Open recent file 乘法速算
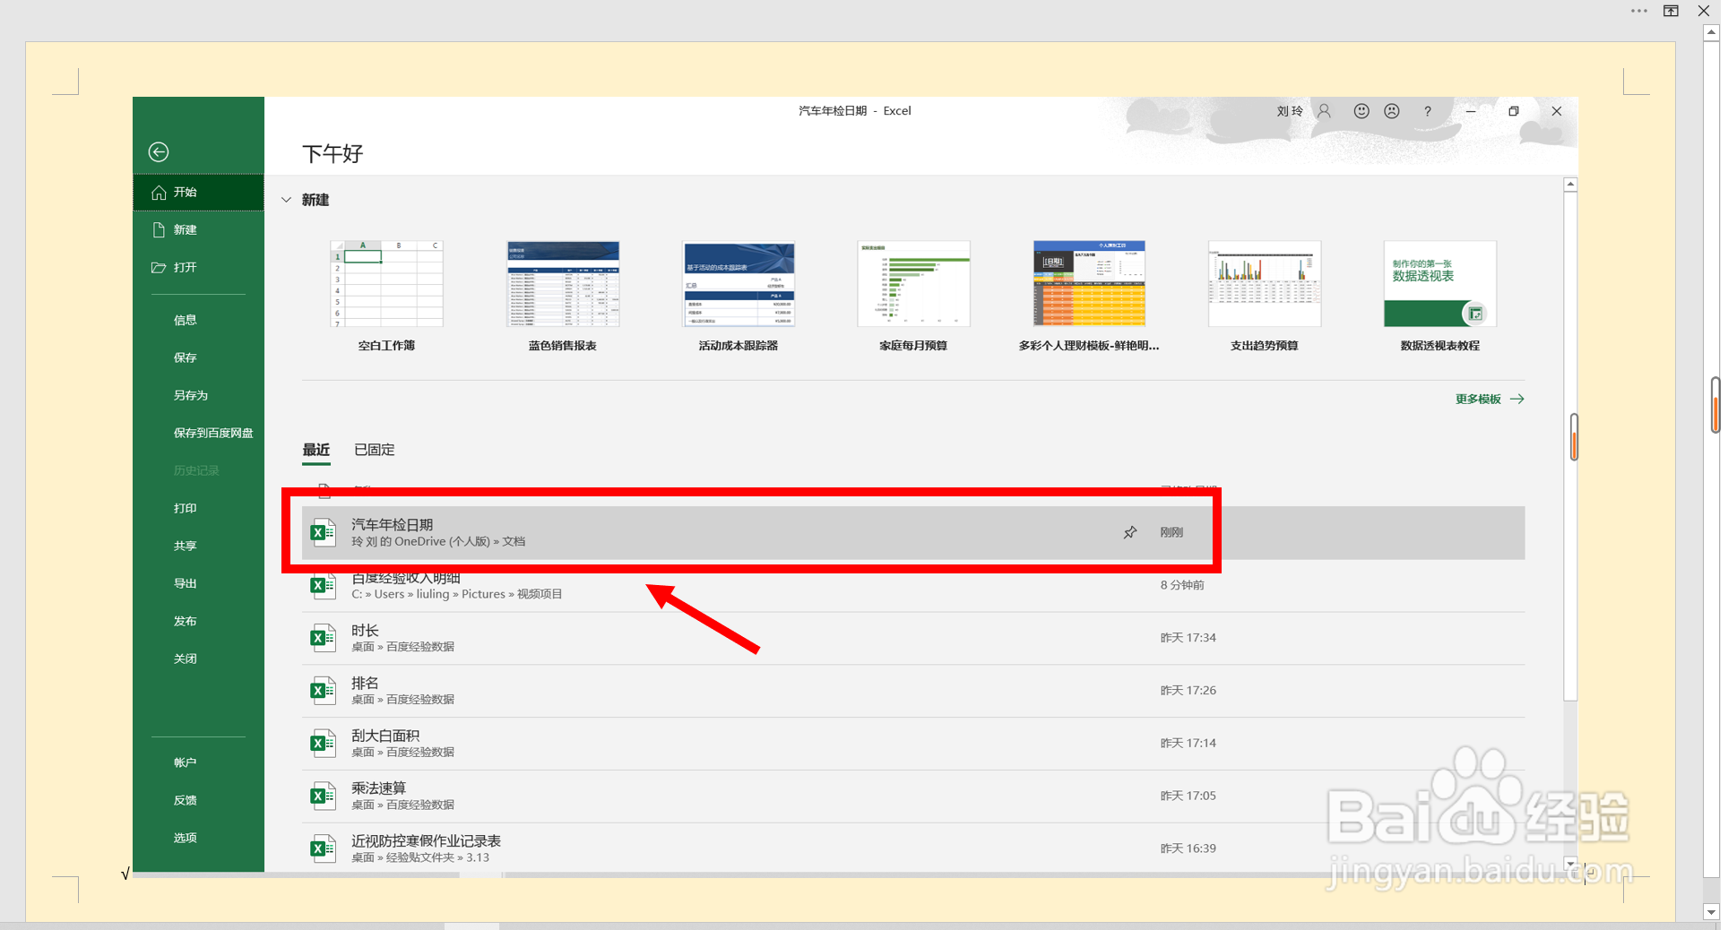 click(x=913, y=797)
